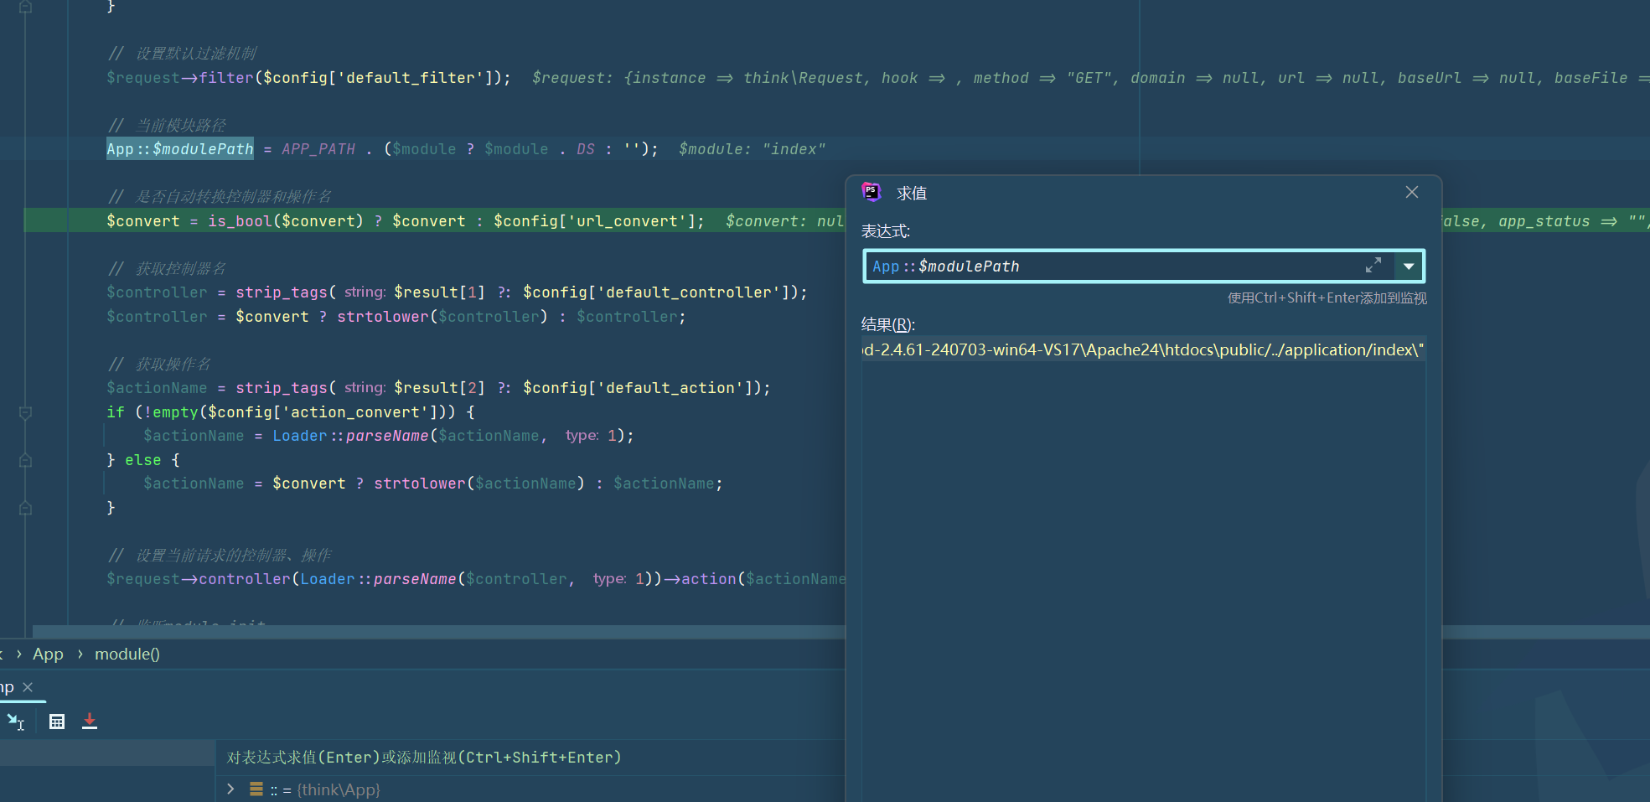1650x802 pixels.
Task: Click the comment '// 是否自动转换控制器和操作名'
Action: pos(220,196)
